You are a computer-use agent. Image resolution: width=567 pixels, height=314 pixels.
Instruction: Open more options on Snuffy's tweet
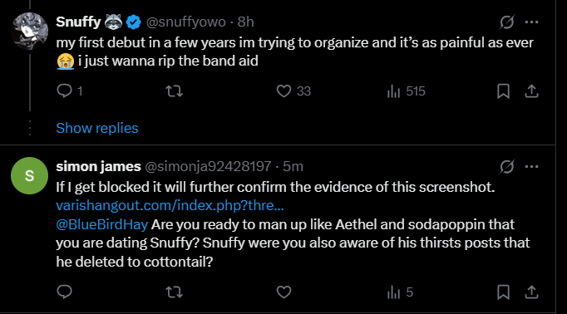(531, 22)
